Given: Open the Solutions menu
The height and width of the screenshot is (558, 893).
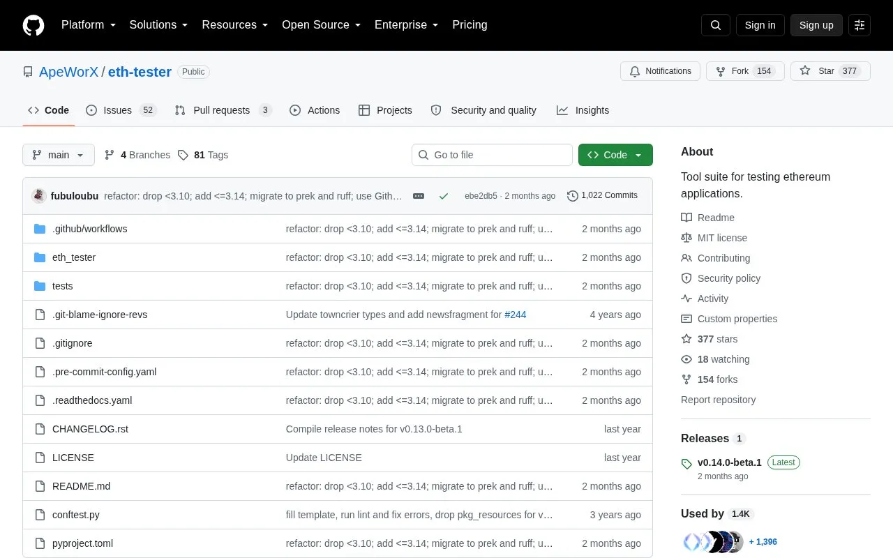Looking at the screenshot, I should [158, 25].
